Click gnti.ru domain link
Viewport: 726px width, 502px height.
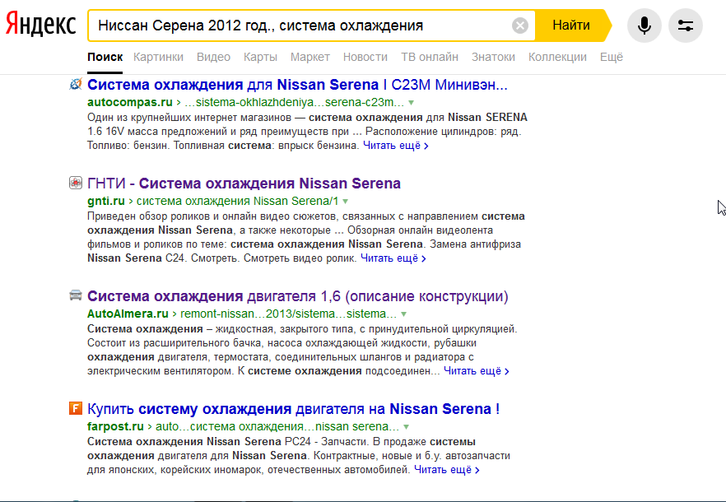tap(106, 201)
